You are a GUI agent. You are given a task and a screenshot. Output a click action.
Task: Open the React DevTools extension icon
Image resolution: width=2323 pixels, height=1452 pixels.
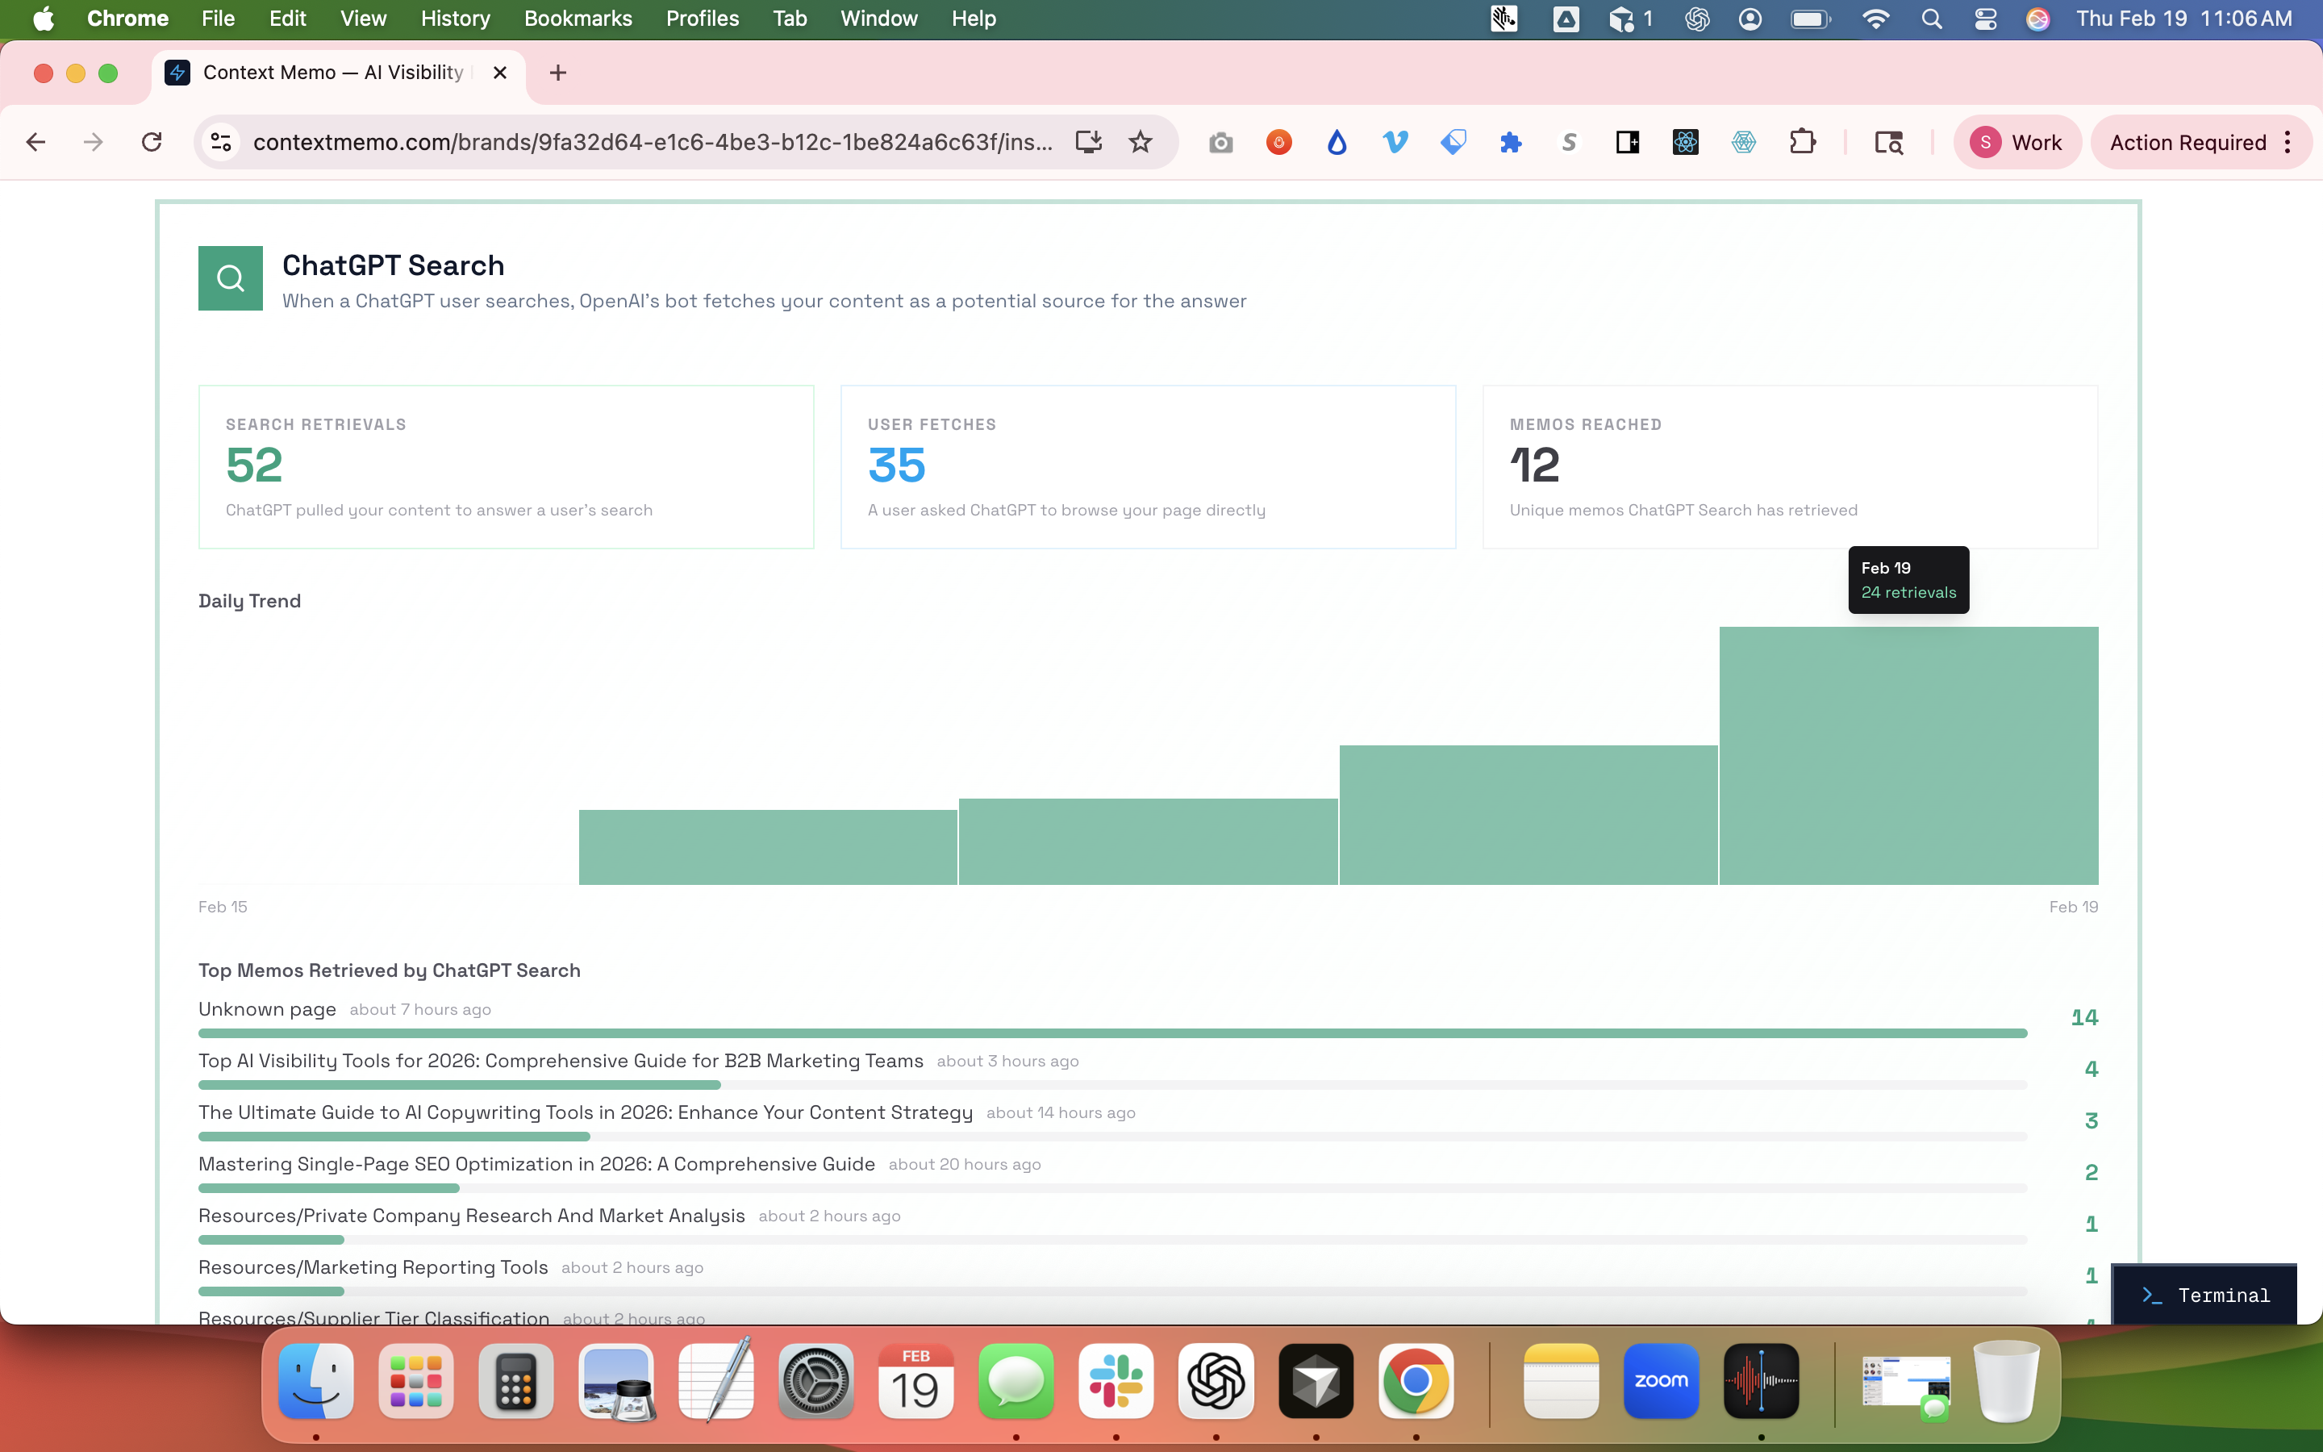coord(1685,141)
